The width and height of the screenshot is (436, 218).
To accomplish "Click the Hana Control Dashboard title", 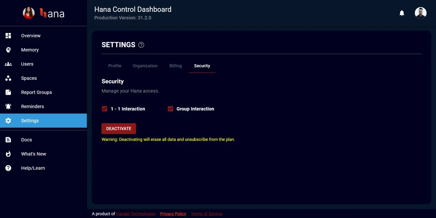I will [x=133, y=9].
